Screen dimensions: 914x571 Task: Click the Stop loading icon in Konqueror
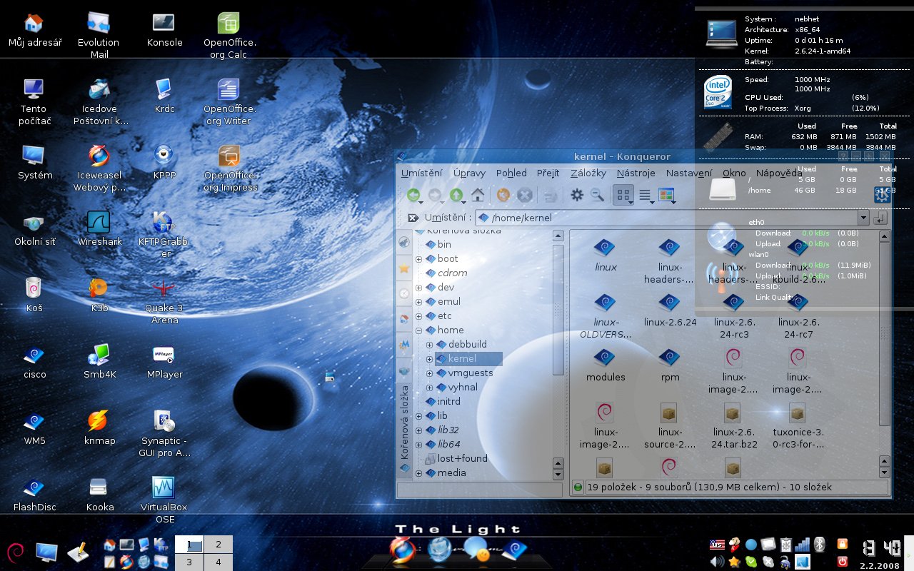[525, 195]
